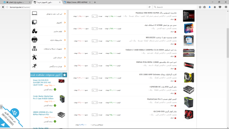
Task: Open quantity dropdown for i7 6700K
Action: click(x=94, y=29)
